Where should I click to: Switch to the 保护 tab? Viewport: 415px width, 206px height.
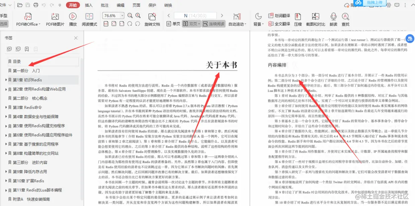[152, 5]
